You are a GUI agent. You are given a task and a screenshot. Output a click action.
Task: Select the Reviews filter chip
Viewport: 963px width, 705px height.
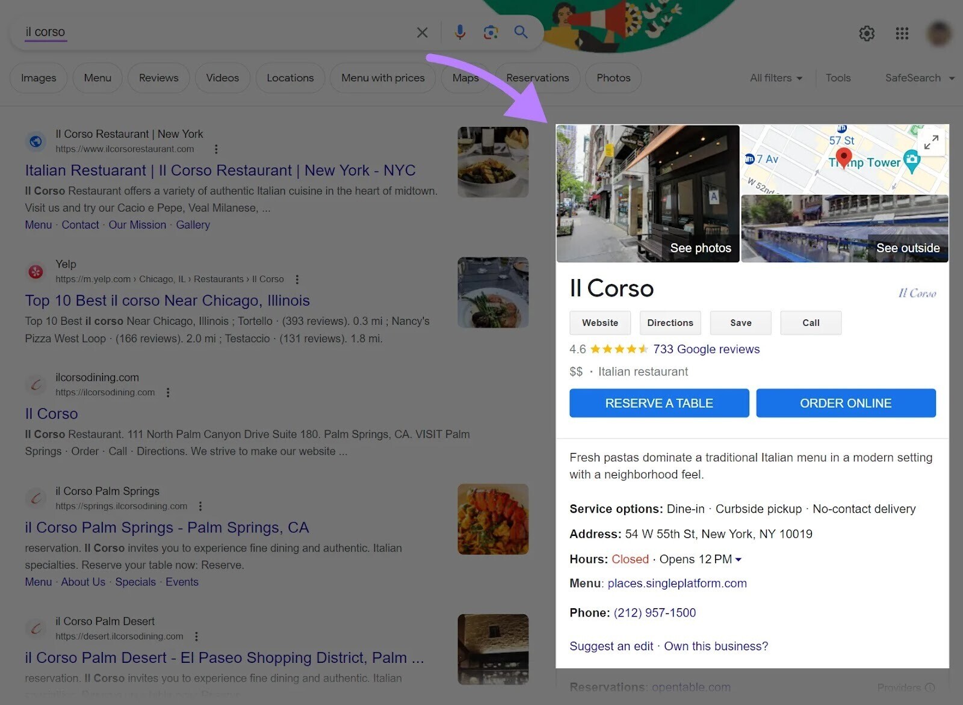tap(159, 78)
